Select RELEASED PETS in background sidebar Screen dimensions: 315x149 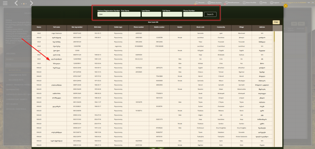(16, 80)
